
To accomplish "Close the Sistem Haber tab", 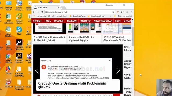I will [58, 8].
